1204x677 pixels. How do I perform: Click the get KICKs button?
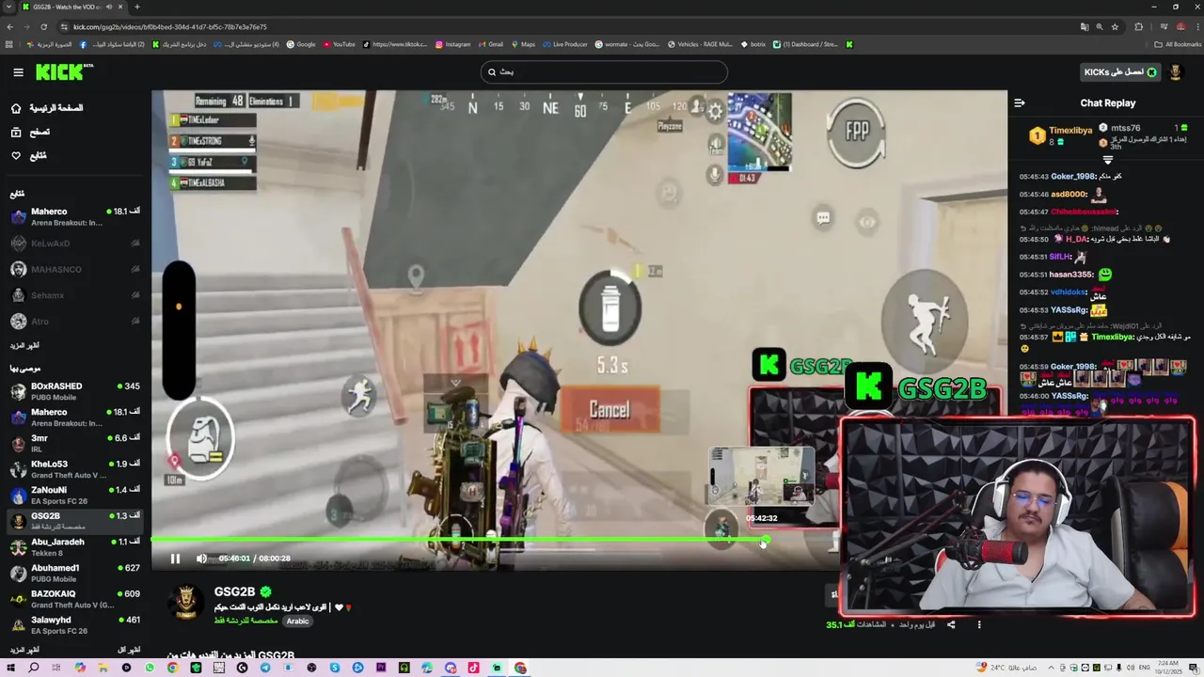pyautogui.click(x=1119, y=72)
